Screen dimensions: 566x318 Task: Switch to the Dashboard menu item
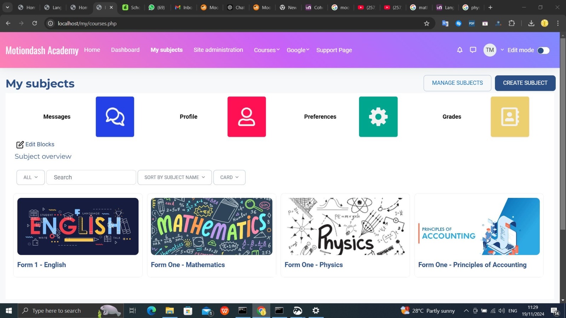(125, 50)
